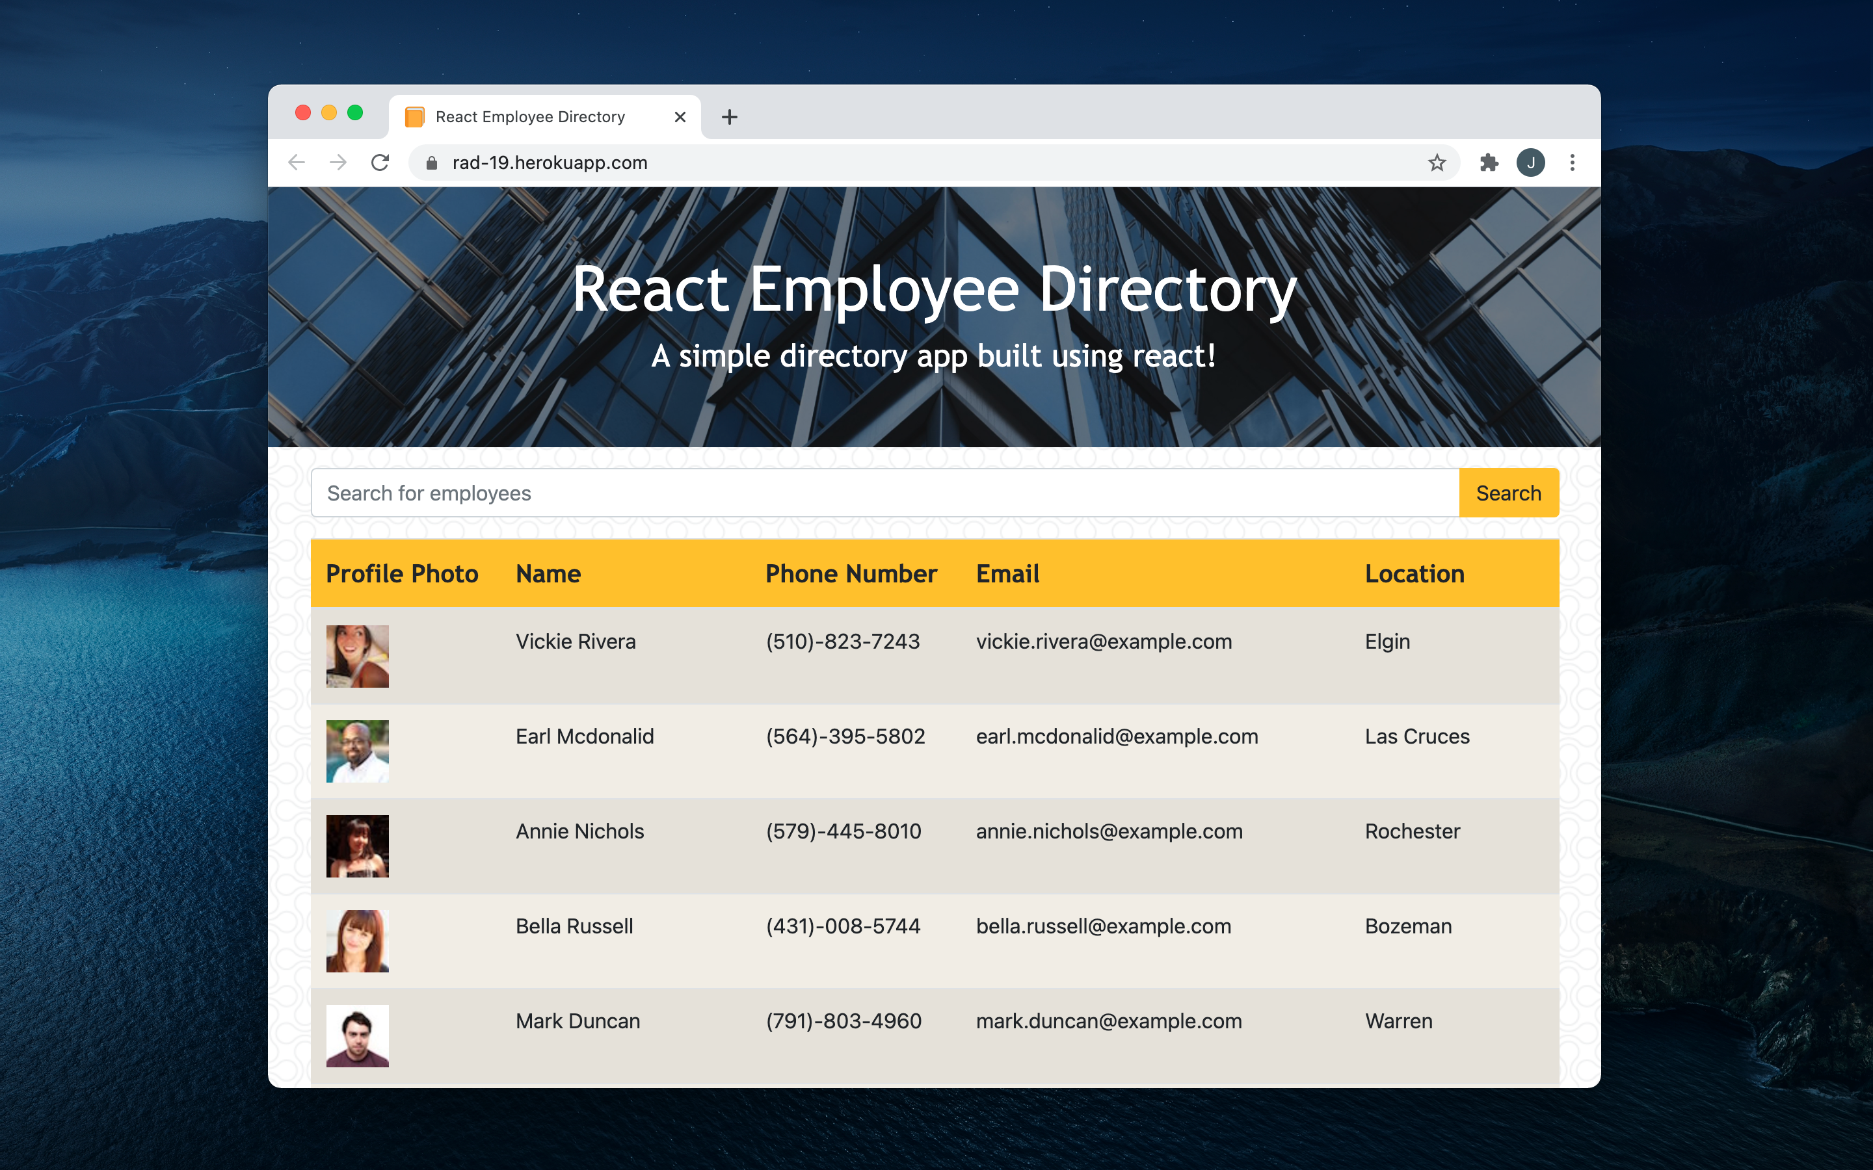Viewport: 1873px width, 1170px height.
Task: Click the location Rochester
Action: tap(1413, 831)
